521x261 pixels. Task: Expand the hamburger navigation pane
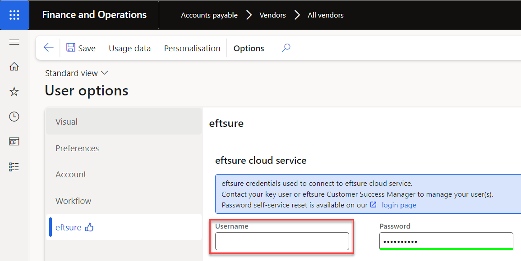point(14,42)
